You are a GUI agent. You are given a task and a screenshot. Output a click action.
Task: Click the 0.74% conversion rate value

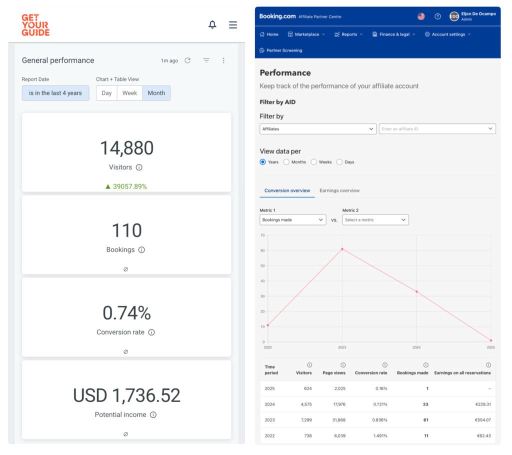pyautogui.click(x=126, y=313)
